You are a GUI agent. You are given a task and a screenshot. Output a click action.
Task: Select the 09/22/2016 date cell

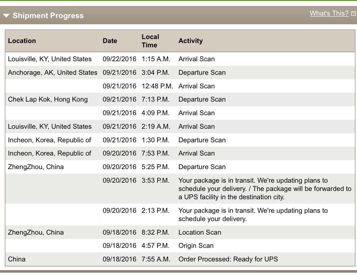point(119,59)
